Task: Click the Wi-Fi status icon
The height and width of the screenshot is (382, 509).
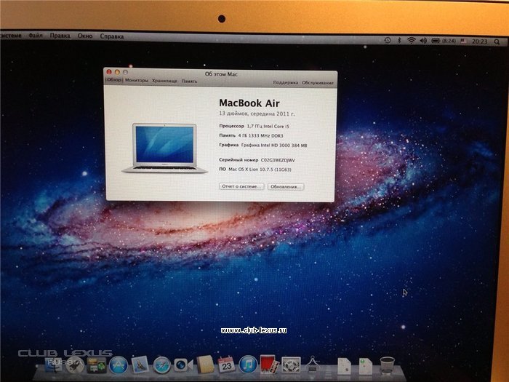Action: point(411,41)
